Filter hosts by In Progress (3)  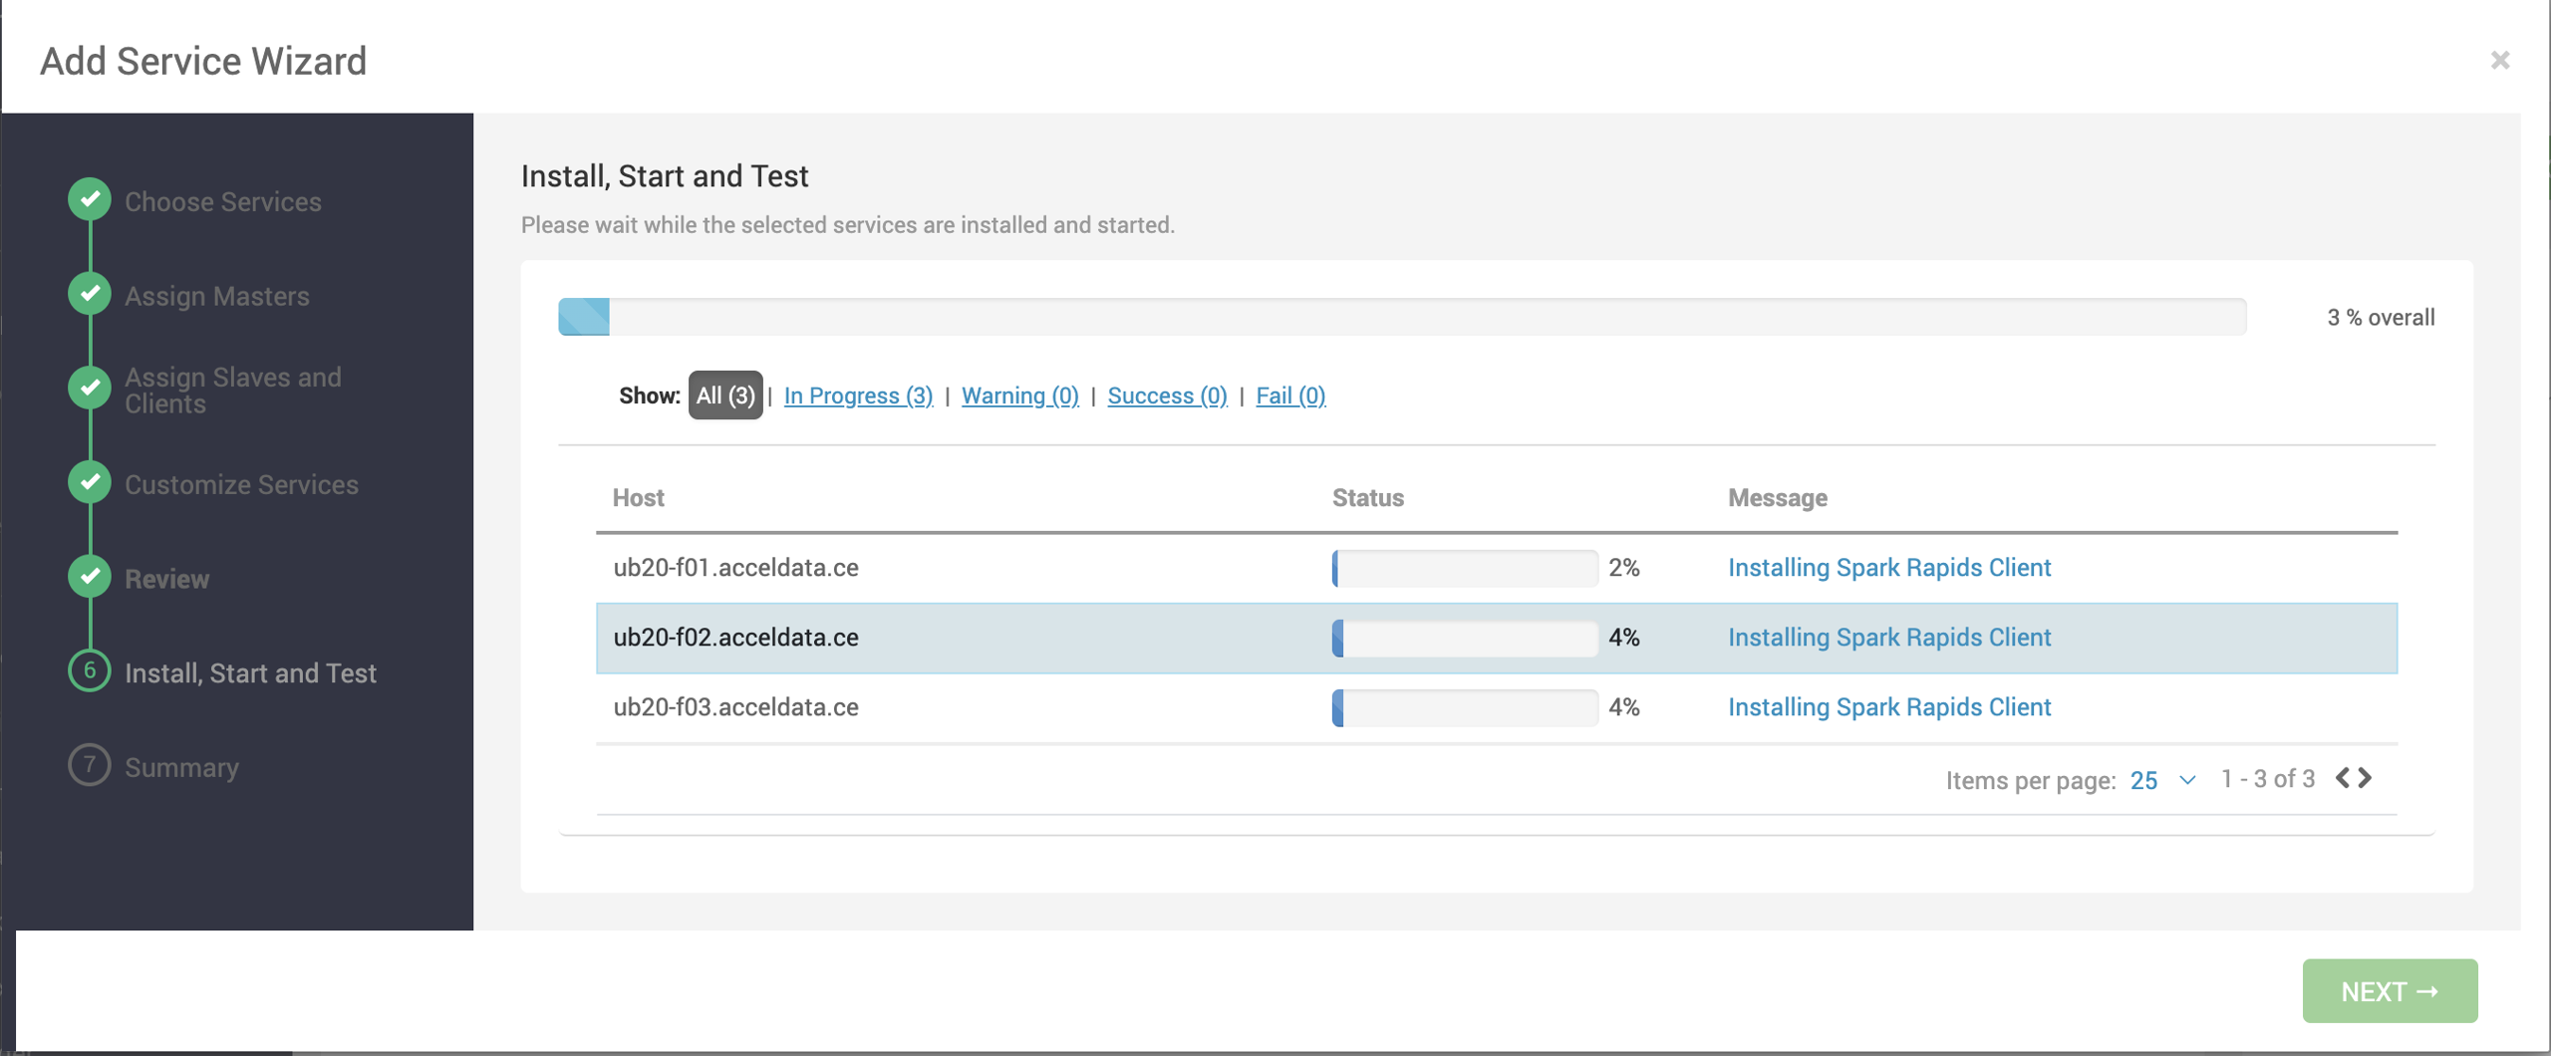[858, 396]
